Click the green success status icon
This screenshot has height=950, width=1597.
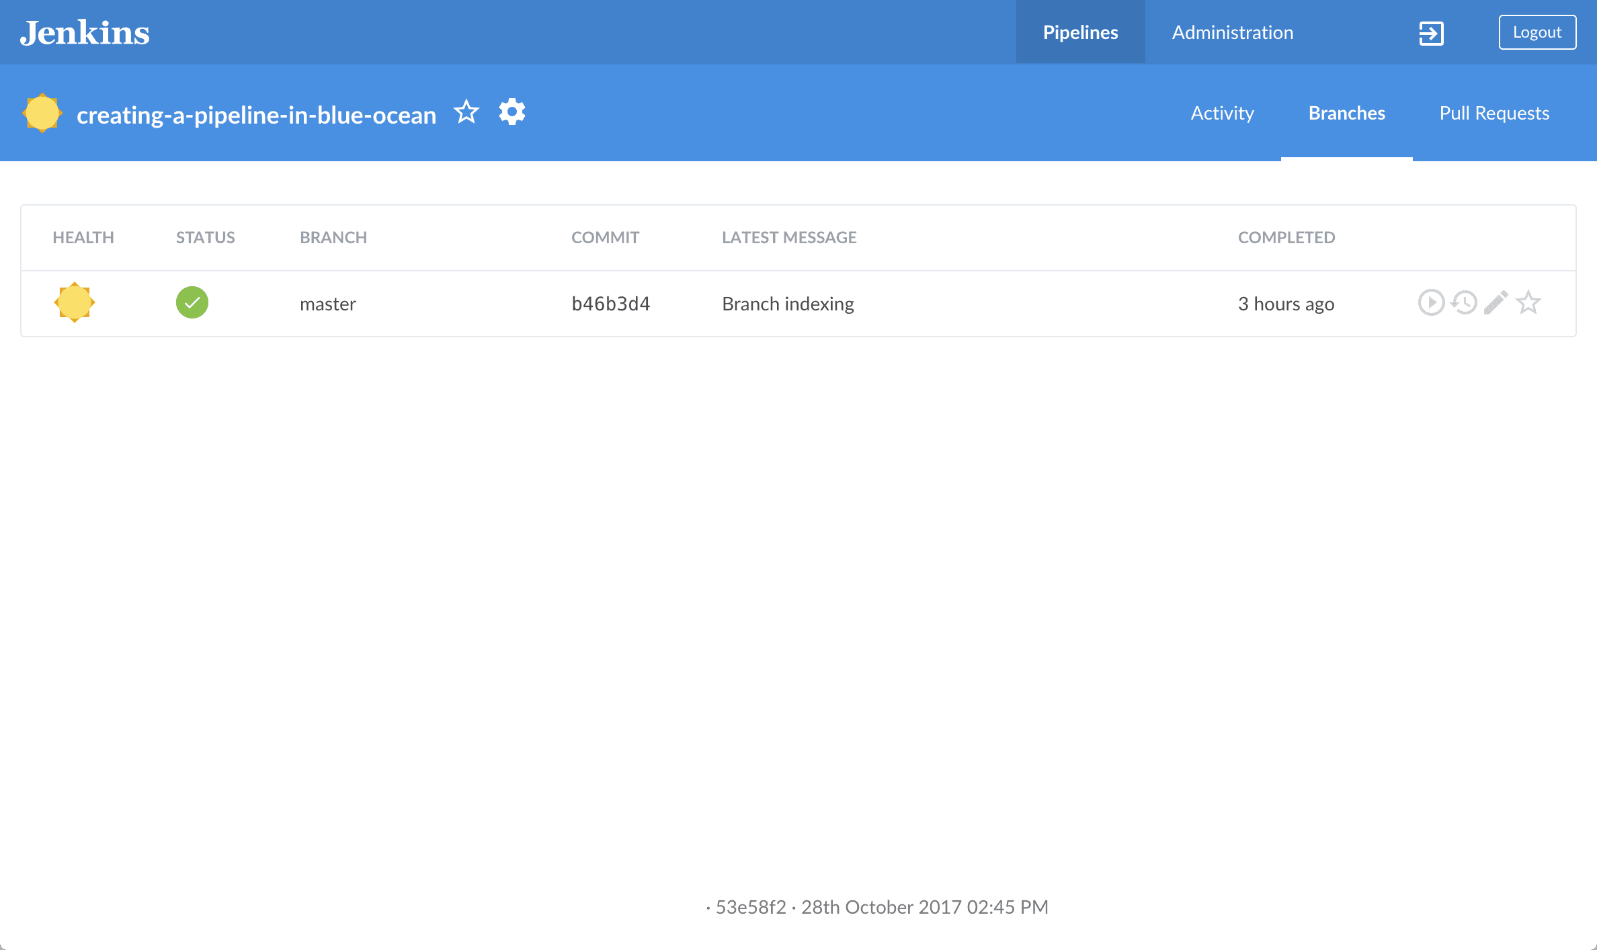[x=192, y=302]
